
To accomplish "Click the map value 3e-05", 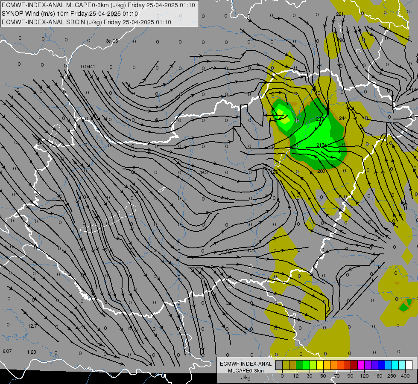I will 112,41.
